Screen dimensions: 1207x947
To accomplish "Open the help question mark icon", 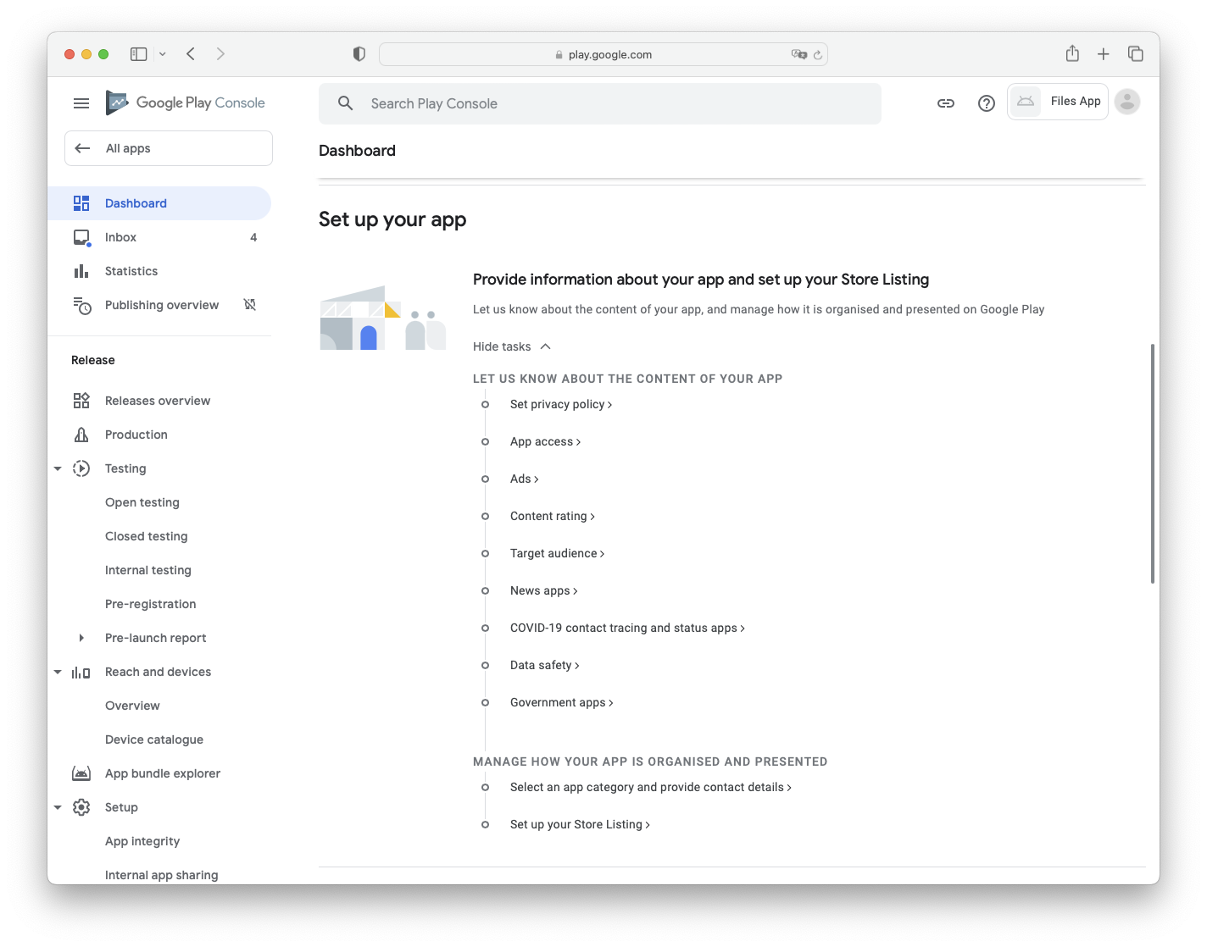I will (986, 102).
